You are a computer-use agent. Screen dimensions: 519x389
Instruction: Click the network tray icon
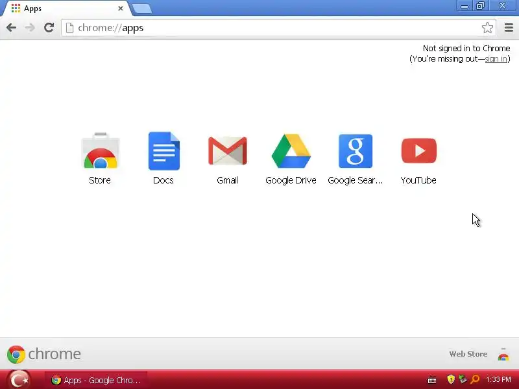click(463, 379)
